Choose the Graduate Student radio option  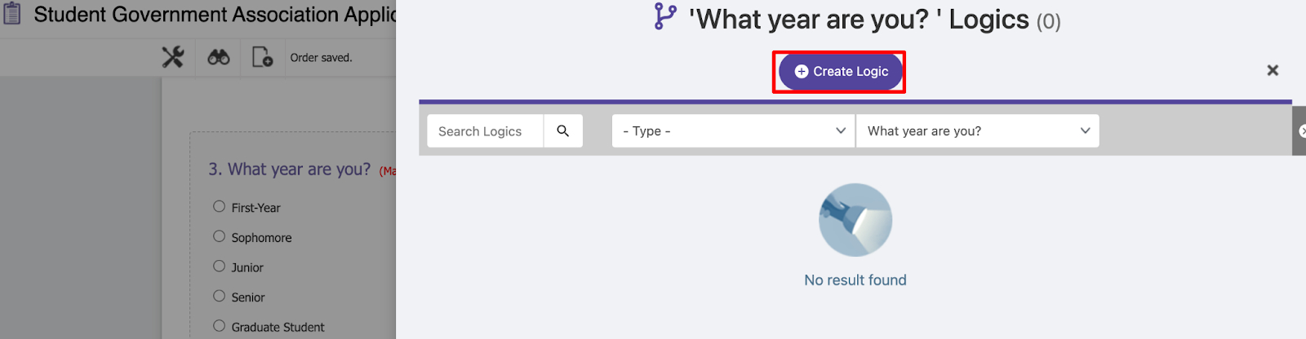[219, 325]
